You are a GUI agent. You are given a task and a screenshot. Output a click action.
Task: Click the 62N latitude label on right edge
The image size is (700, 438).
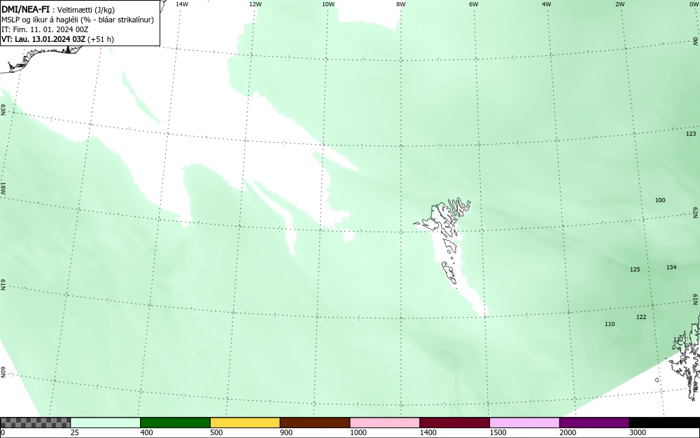pyautogui.click(x=696, y=212)
